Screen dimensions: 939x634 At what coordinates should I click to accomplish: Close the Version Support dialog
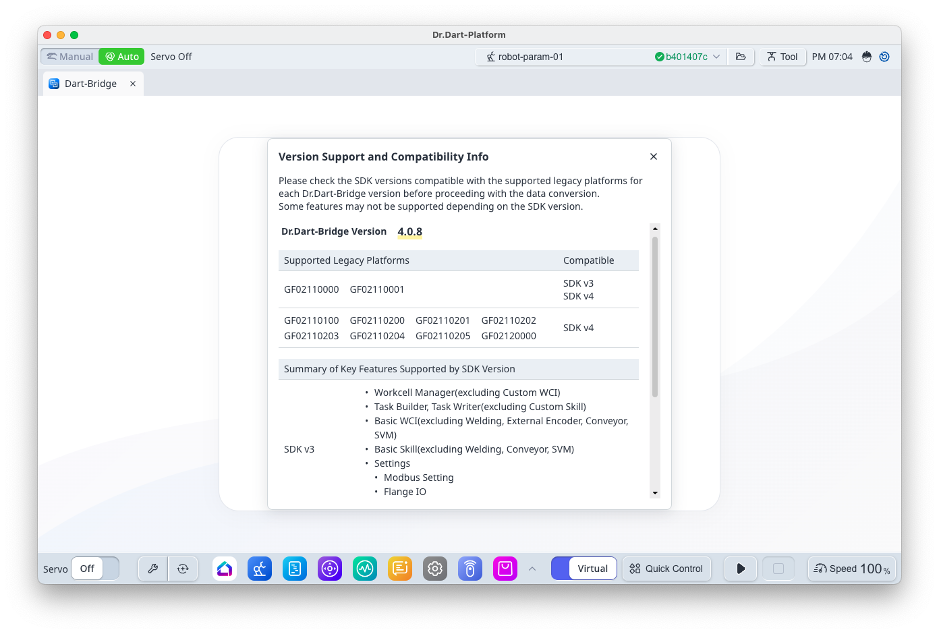click(653, 156)
